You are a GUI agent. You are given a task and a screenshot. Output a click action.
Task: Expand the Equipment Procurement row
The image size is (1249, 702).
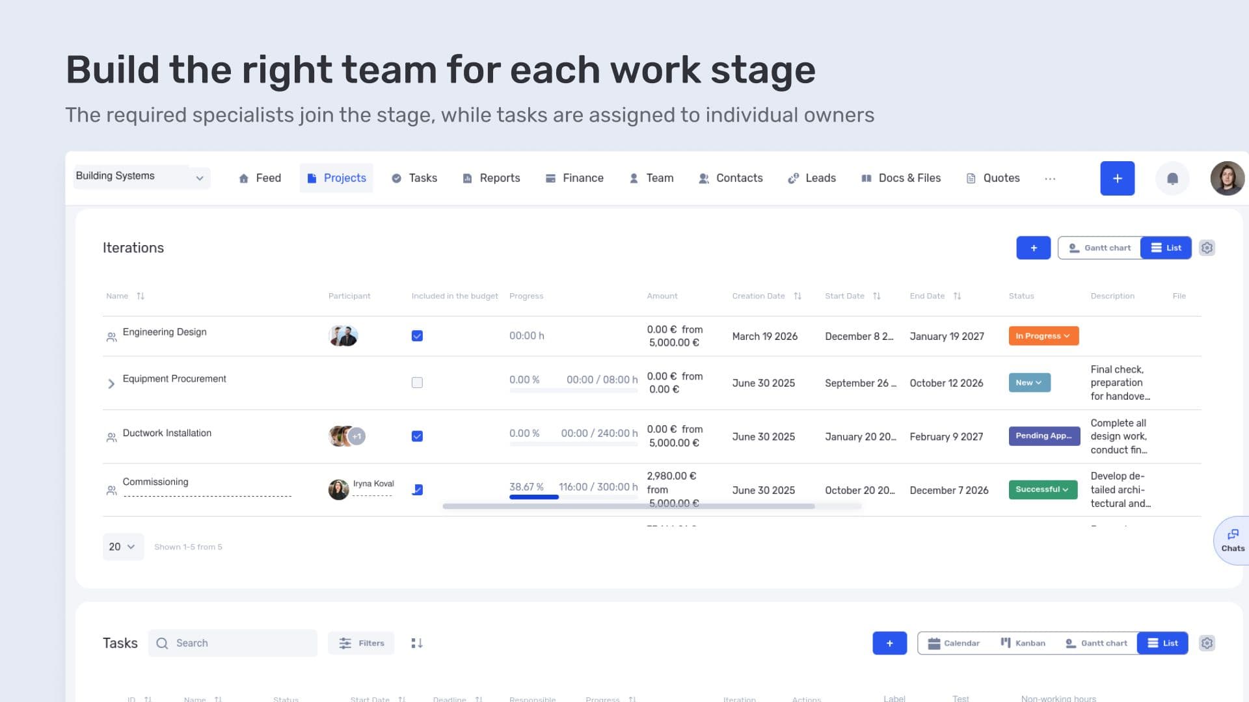pyautogui.click(x=111, y=383)
